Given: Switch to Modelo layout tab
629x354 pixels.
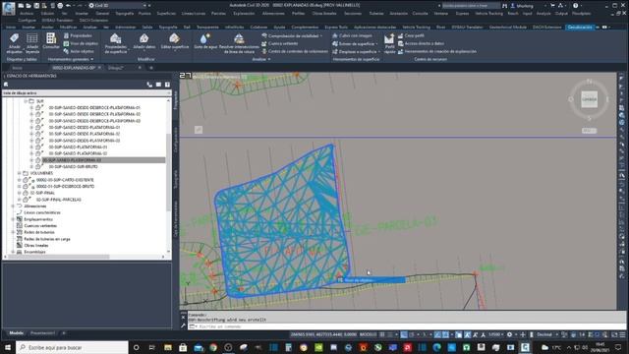Looking at the screenshot, I should coord(17,333).
